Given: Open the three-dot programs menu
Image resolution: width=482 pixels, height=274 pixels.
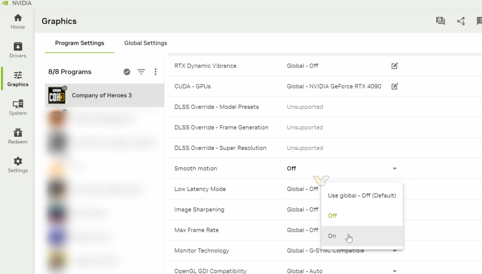Looking at the screenshot, I should pos(155,72).
